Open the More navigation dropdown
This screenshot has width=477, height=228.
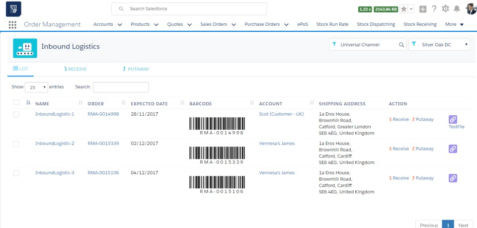coord(455,24)
